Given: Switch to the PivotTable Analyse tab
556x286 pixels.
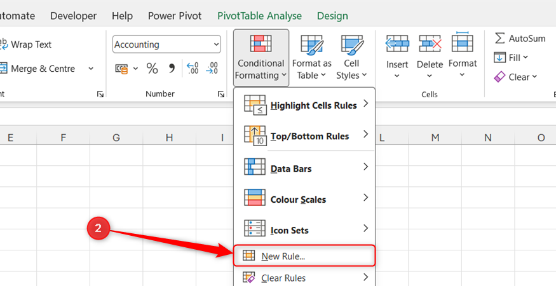Looking at the screenshot, I should click(259, 16).
